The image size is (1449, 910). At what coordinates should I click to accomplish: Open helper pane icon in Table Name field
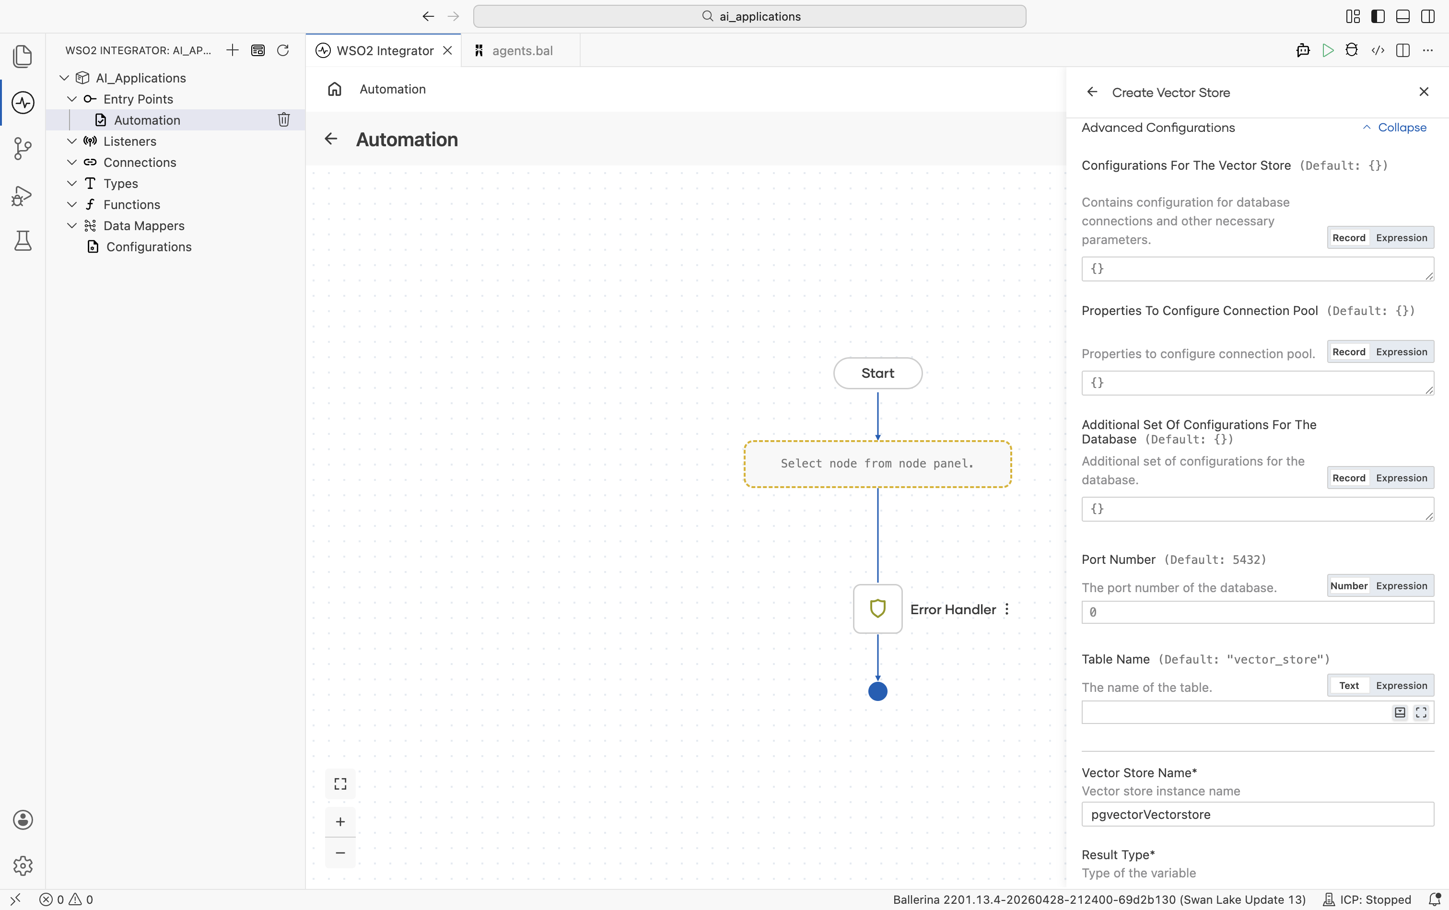point(1400,712)
